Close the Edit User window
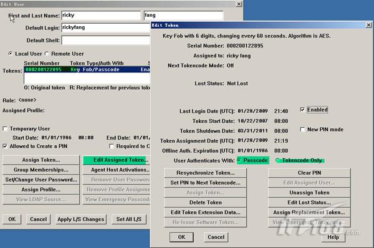Viewport: 374px width, 248px height. [239, 4]
